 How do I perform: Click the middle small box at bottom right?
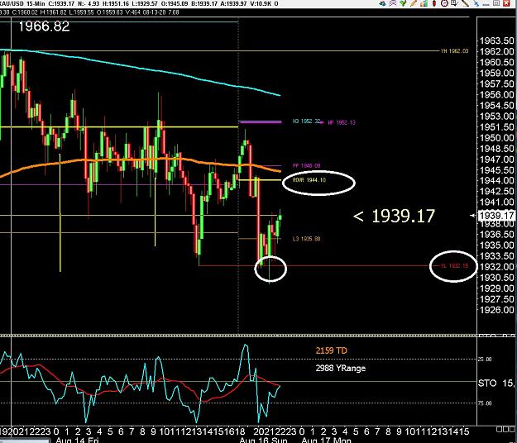pyautogui.click(x=505, y=429)
